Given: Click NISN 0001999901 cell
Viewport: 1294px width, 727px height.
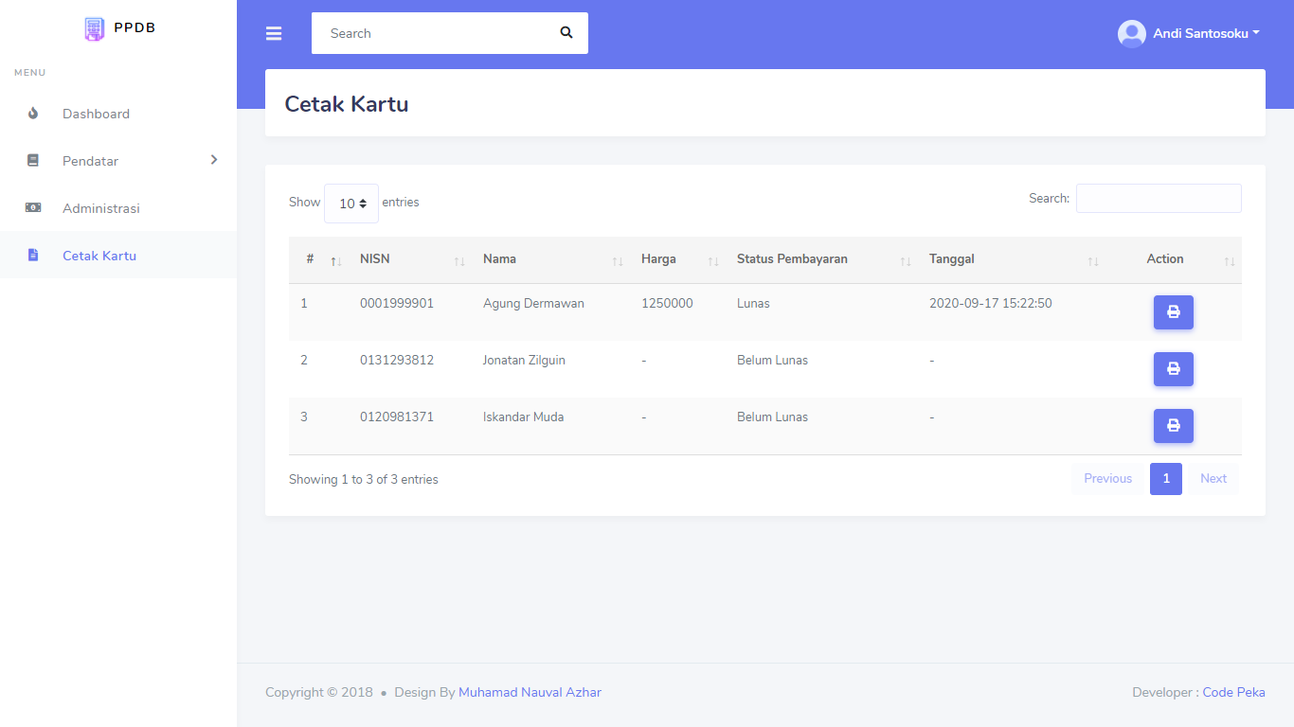Looking at the screenshot, I should pyautogui.click(x=397, y=304).
